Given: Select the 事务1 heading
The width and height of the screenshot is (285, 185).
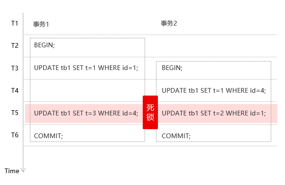Looking at the screenshot, I should pyautogui.click(x=41, y=24).
